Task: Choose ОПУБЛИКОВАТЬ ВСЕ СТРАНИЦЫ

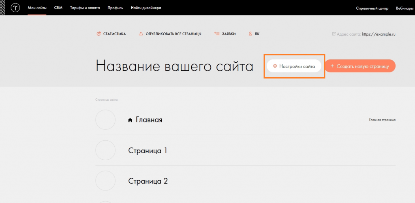Action: coord(173,34)
